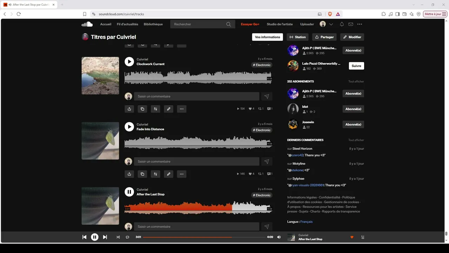The image size is (449, 253).
Task: Seek within After the Last Stop waveform
Action: coord(198,208)
